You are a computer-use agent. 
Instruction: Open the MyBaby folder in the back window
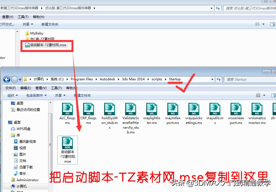click(x=34, y=33)
